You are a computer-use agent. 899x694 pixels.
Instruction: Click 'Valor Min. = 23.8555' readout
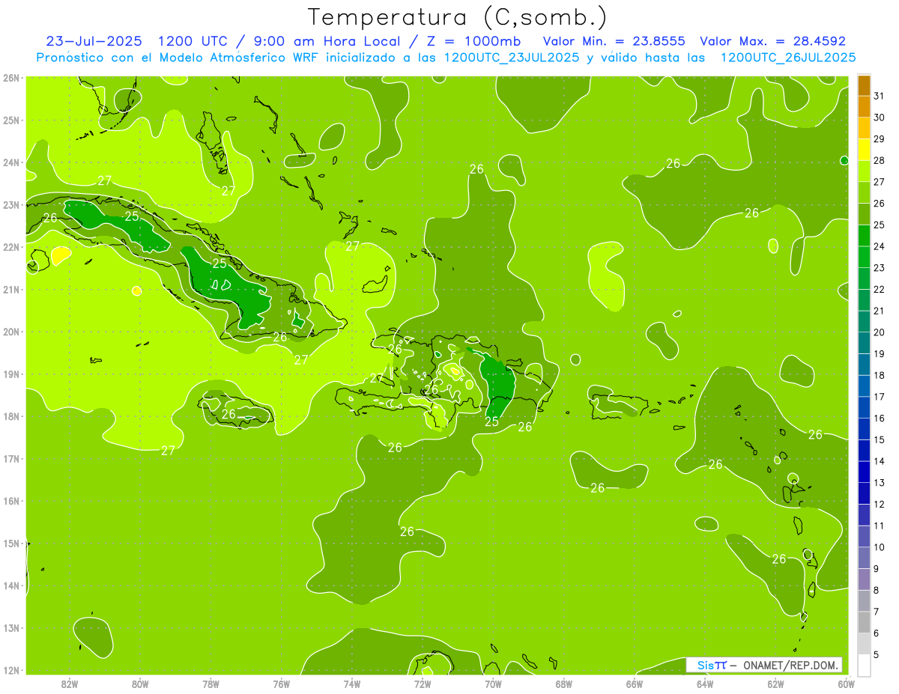click(x=614, y=41)
